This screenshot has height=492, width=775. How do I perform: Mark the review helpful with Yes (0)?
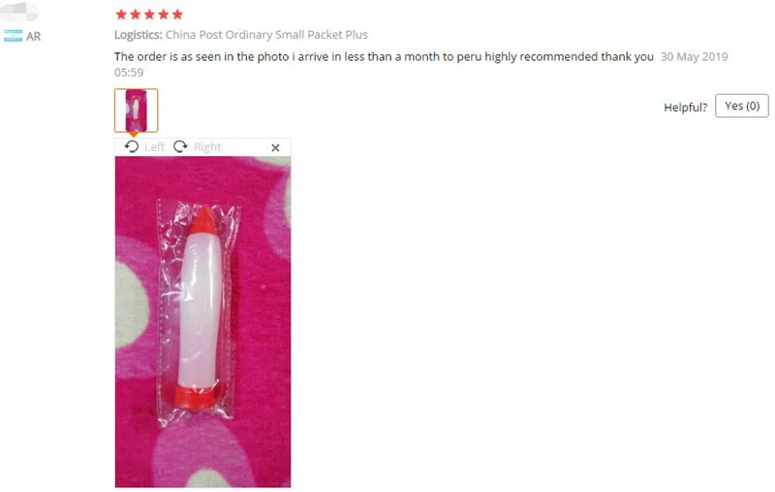coord(741,106)
